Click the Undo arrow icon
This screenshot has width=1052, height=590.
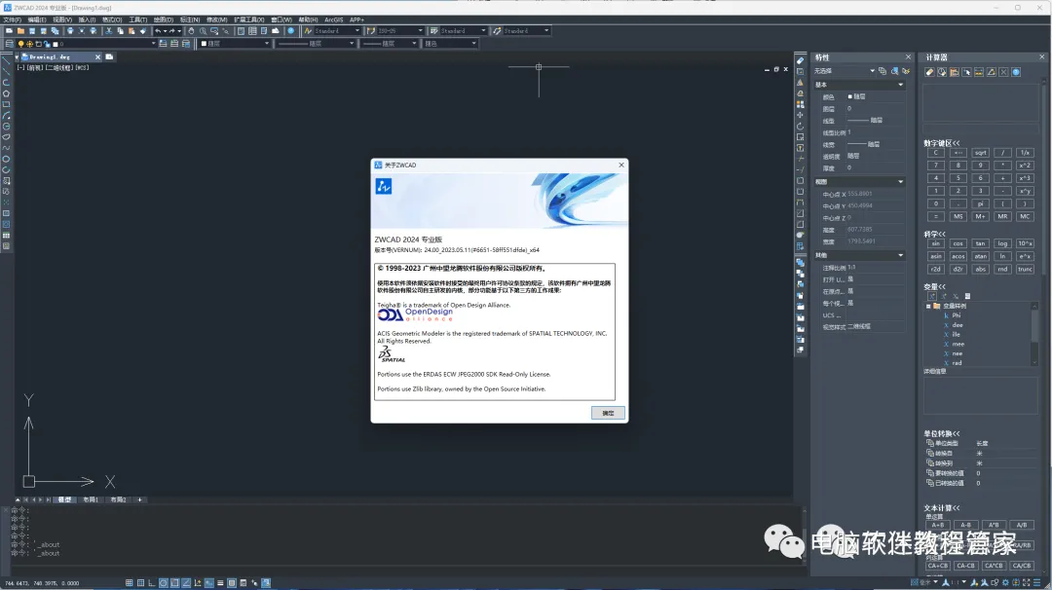tap(159, 31)
